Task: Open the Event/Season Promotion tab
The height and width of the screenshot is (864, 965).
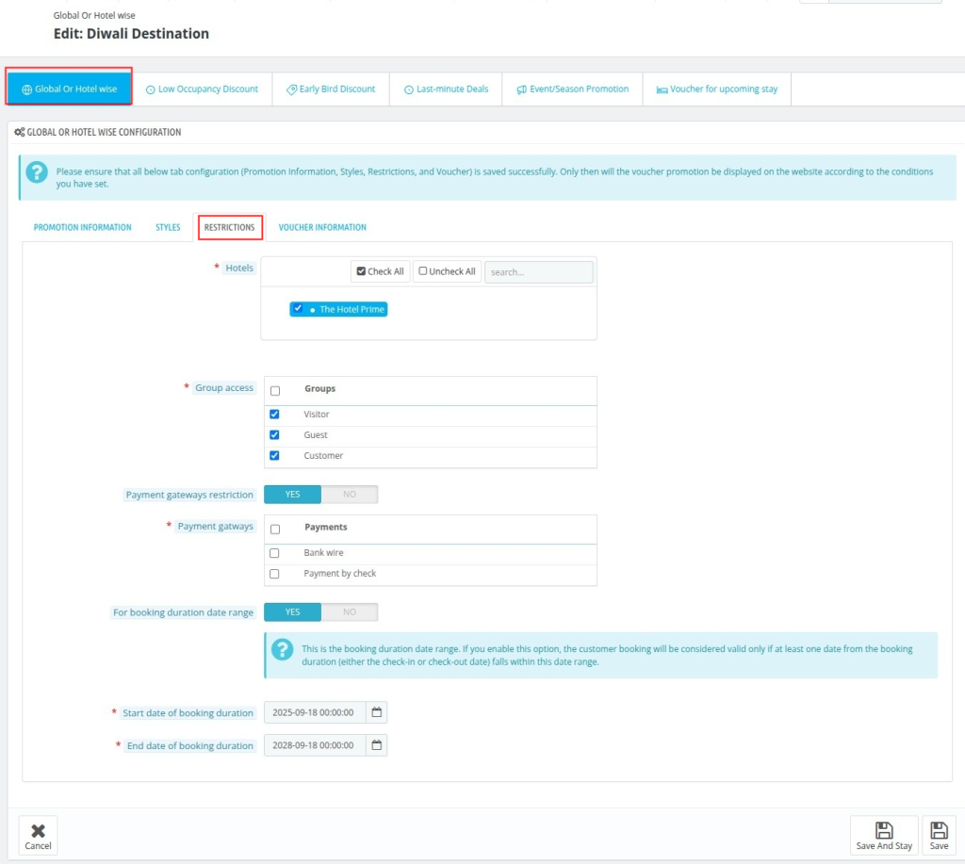Action: coord(572,90)
